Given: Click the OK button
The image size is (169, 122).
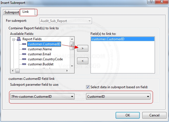Looking at the screenshot, I should pos(128,115).
